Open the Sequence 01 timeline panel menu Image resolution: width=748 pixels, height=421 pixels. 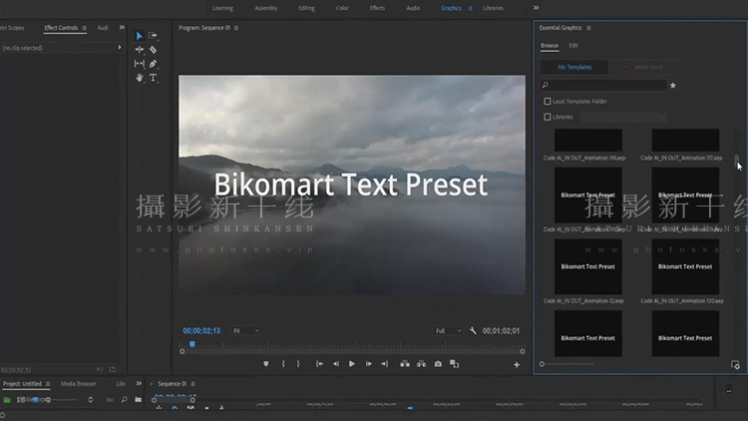(192, 384)
